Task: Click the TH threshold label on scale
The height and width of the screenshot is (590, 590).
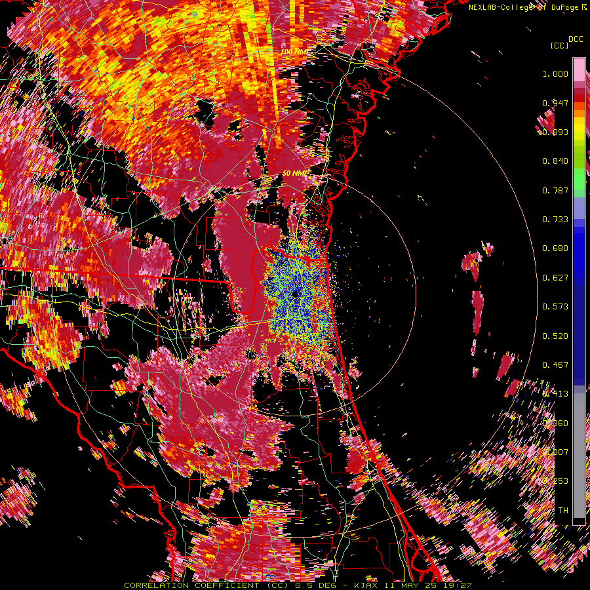Action: click(563, 511)
